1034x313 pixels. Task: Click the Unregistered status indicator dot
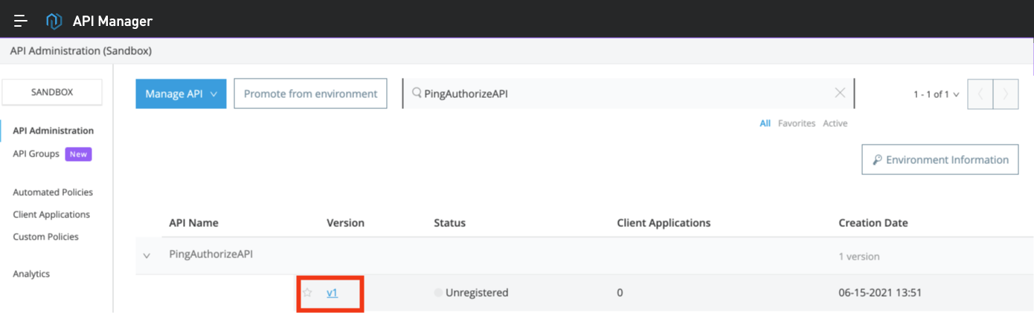tap(438, 293)
